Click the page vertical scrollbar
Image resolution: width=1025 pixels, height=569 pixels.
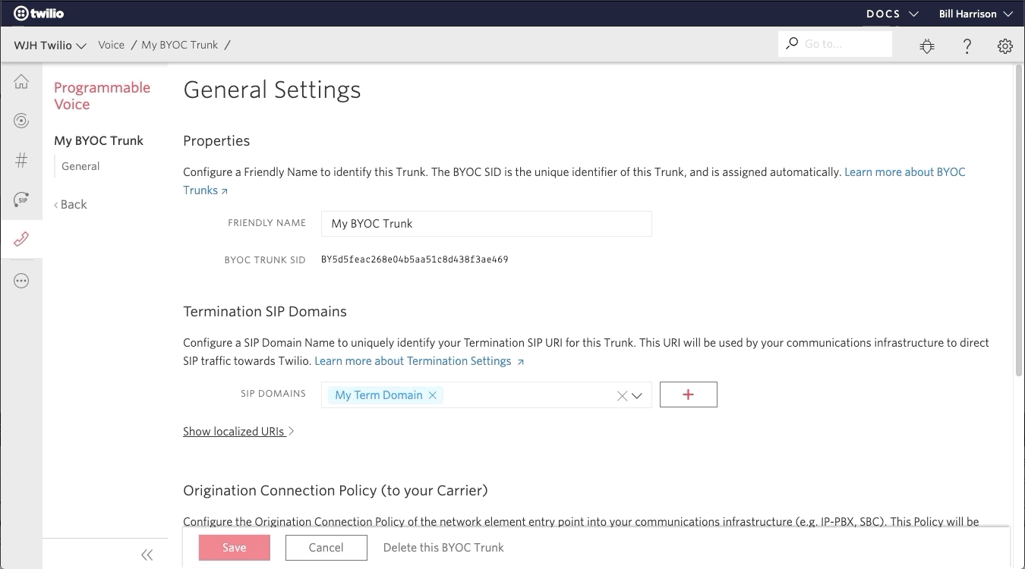(1019, 220)
